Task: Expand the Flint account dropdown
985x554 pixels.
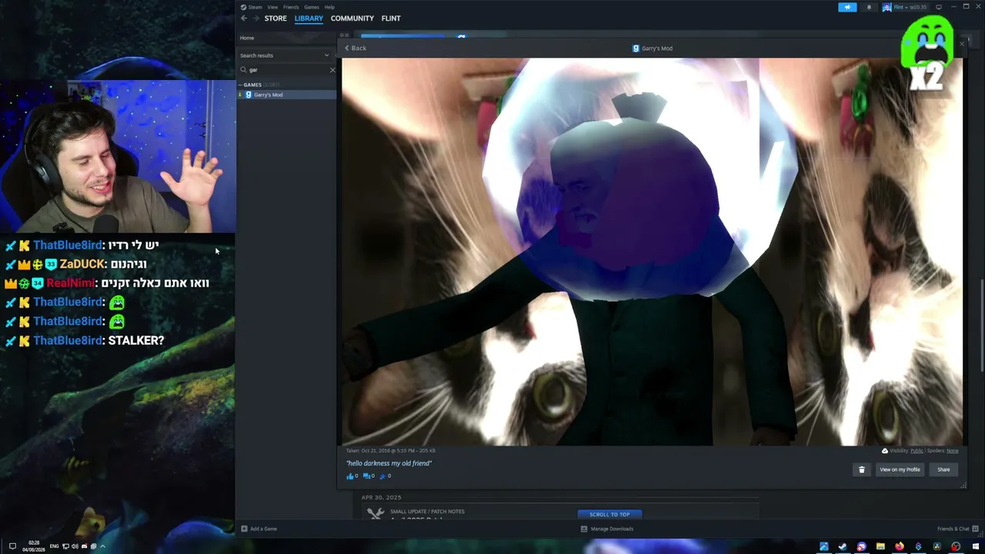Action: pyautogui.click(x=905, y=8)
